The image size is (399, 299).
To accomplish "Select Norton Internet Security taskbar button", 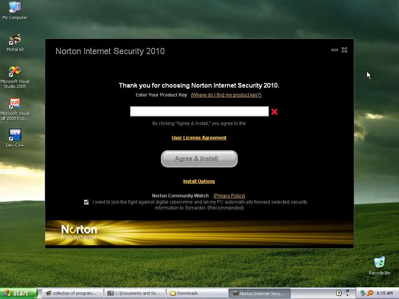I will point(260,293).
